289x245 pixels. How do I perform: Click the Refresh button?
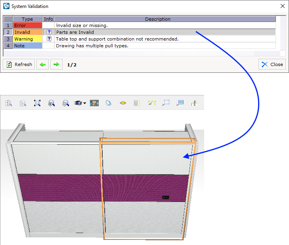(19, 64)
